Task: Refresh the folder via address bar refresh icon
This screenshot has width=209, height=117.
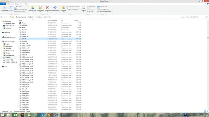Action: pyautogui.click(x=183, y=17)
